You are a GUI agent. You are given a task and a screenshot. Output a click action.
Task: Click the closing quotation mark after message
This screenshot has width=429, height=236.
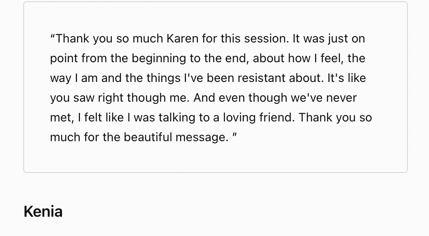(x=235, y=136)
